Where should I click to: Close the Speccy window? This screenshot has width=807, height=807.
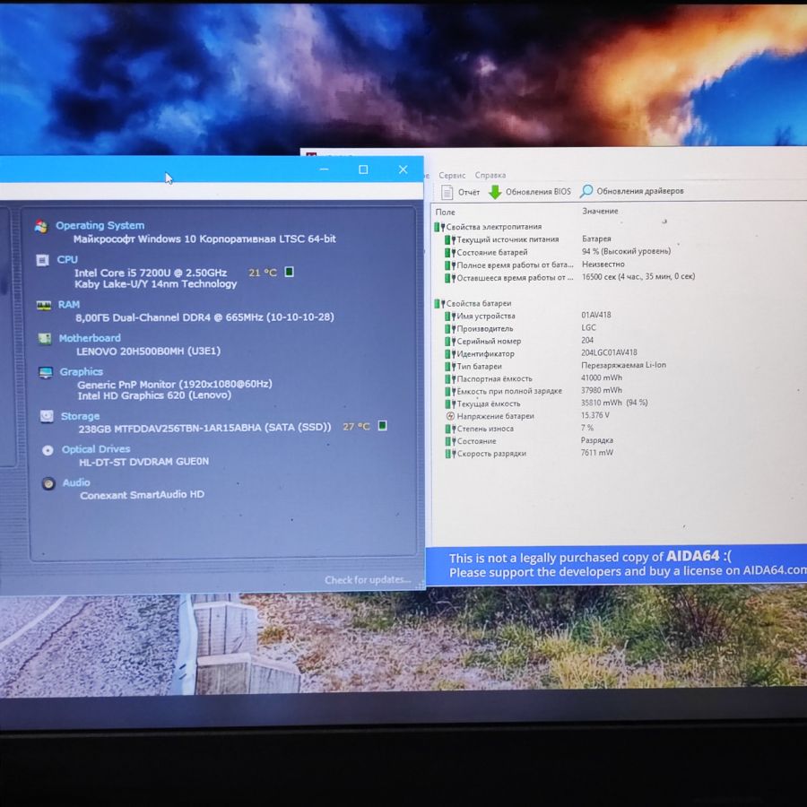(403, 169)
